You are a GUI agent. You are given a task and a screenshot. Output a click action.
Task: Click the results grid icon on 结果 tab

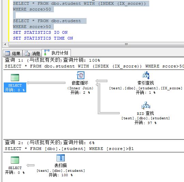(7, 54)
